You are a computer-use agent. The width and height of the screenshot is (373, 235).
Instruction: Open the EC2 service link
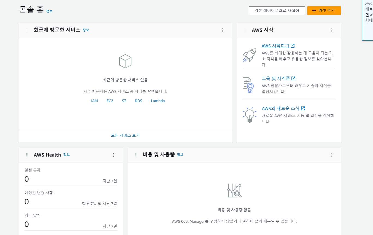[x=110, y=101]
